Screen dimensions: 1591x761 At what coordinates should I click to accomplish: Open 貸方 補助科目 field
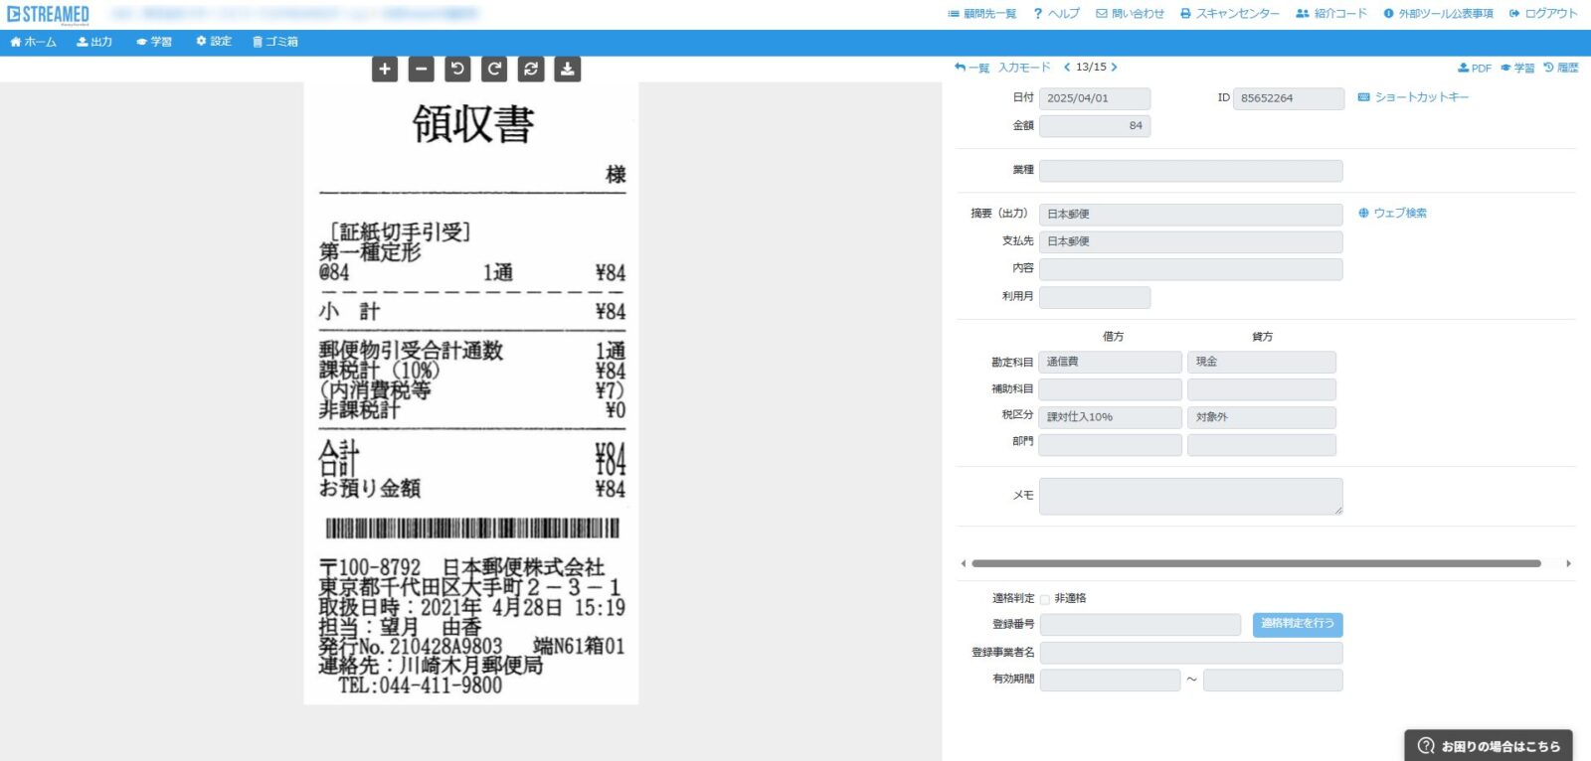point(1262,389)
